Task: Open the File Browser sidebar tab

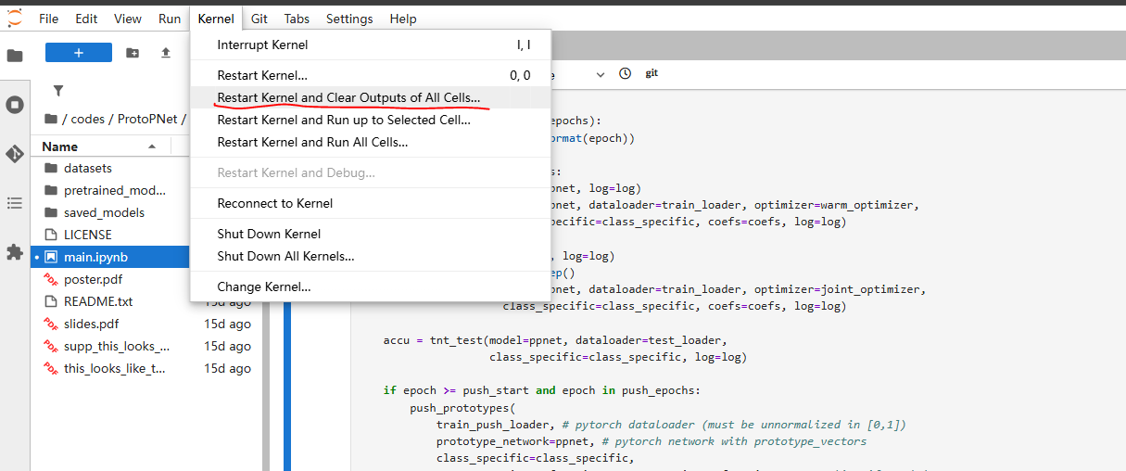Action: point(15,56)
